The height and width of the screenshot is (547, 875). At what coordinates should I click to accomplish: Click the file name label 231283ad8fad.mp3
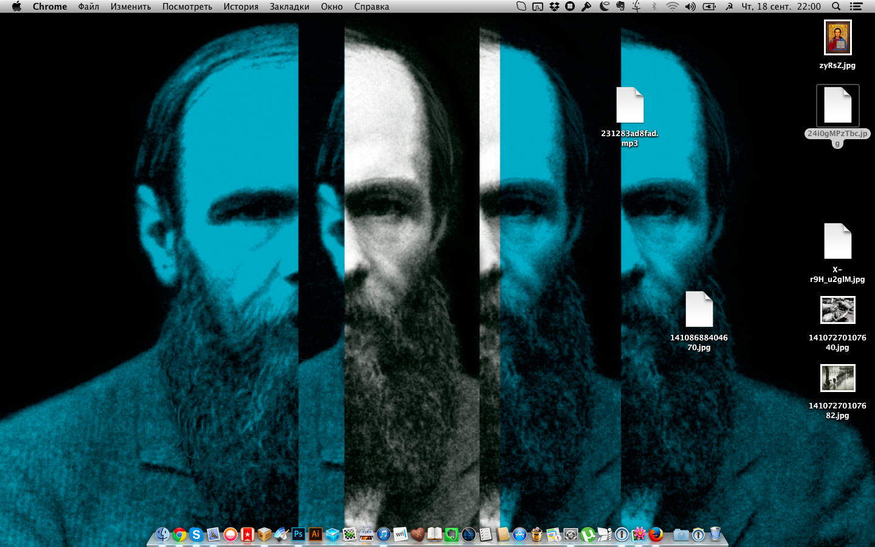(630, 139)
